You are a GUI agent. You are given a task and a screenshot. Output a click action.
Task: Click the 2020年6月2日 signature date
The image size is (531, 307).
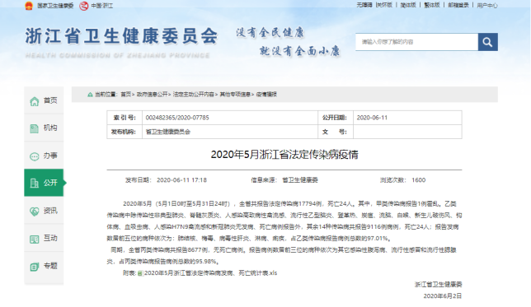point(443,295)
